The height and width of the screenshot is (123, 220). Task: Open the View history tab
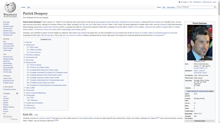(171, 7)
